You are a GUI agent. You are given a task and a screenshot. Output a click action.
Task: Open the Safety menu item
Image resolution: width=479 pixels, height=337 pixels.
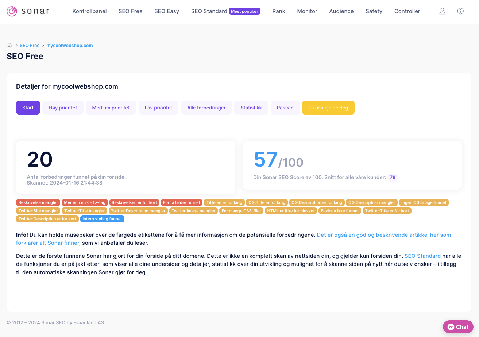point(374,11)
